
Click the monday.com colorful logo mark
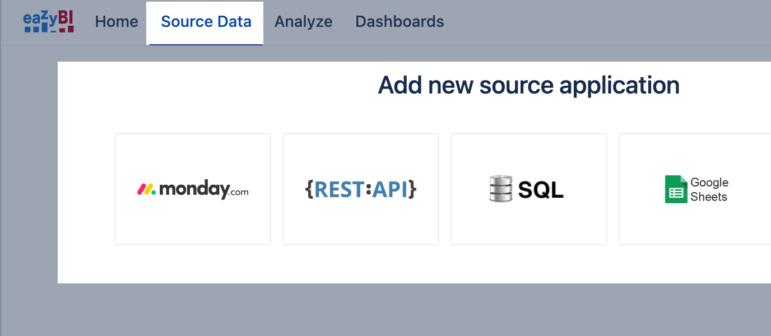coord(146,189)
